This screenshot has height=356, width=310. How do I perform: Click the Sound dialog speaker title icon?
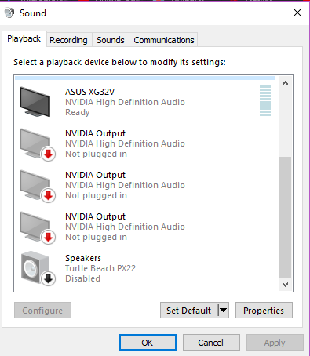(x=9, y=13)
